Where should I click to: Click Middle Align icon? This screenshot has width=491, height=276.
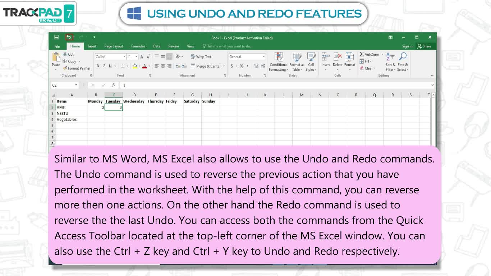pyautogui.click(x=163, y=56)
